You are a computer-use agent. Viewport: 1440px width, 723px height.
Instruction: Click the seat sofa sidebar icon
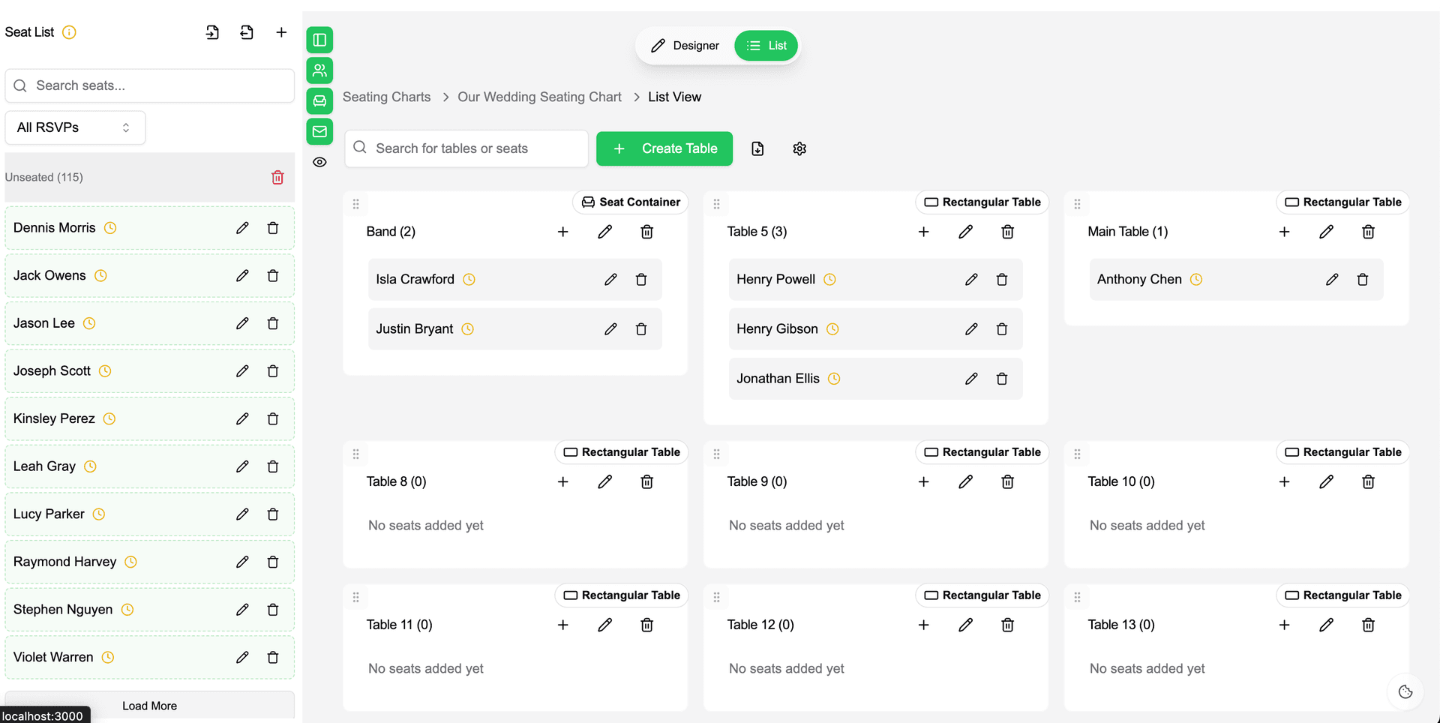click(x=319, y=100)
